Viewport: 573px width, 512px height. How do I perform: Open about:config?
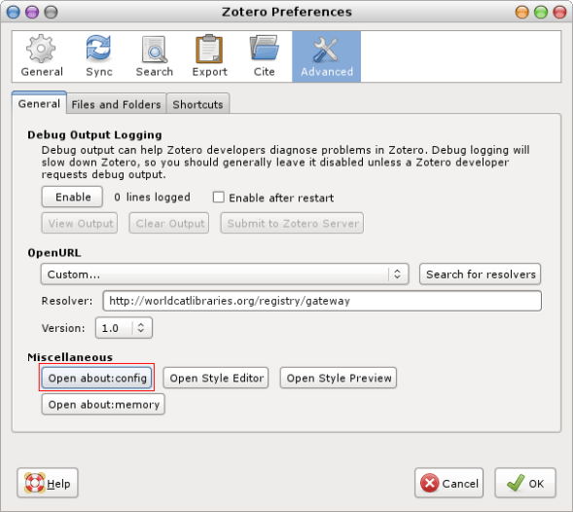[x=97, y=378]
